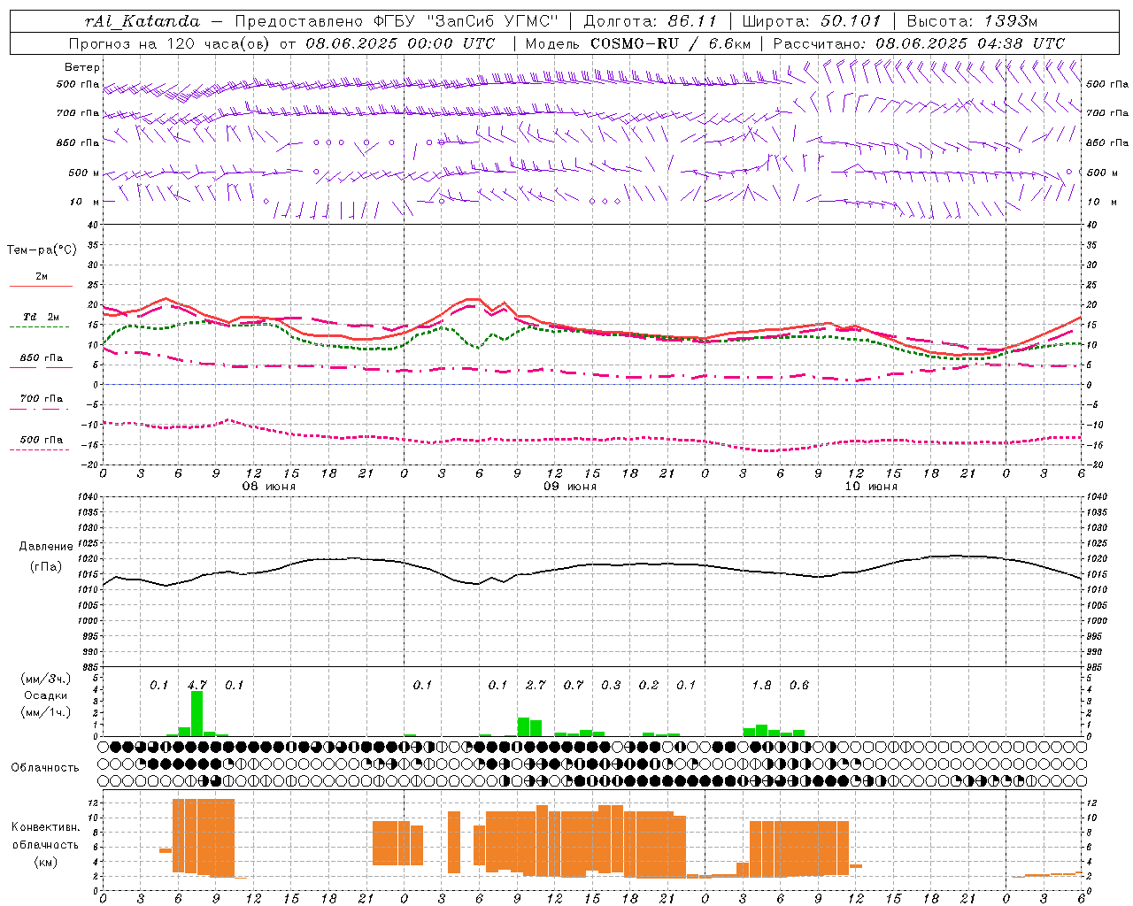
Task: Select the precipitation total 1.8
Action: click(x=761, y=685)
